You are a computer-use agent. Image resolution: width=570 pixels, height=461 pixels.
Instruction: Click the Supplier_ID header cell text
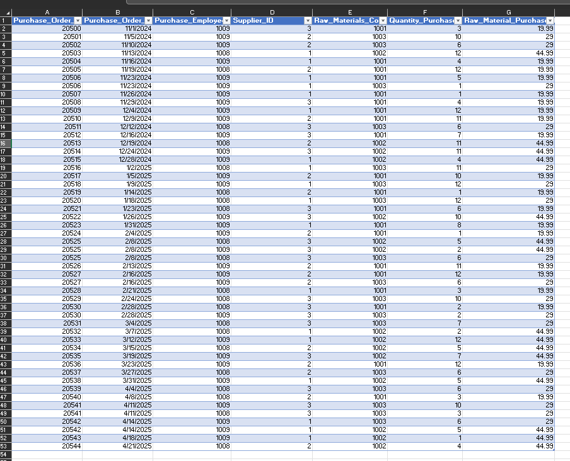click(x=253, y=20)
